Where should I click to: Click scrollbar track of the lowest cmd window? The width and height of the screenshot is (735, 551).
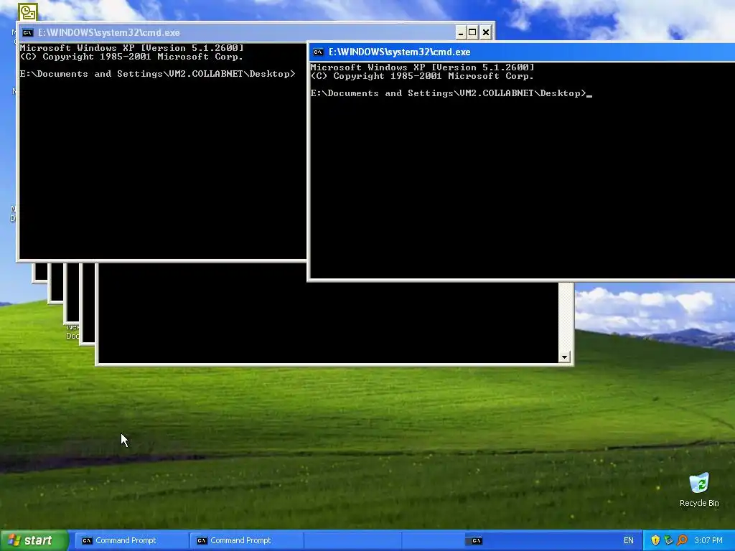point(564,316)
